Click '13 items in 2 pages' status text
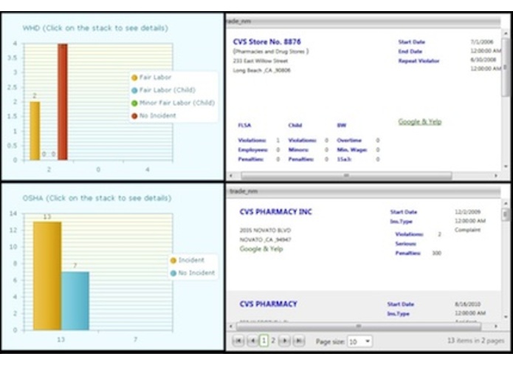The image size is (513, 365). (x=475, y=341)
